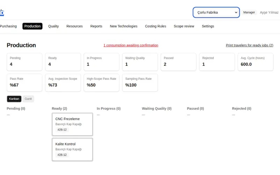Click the Rejected (0) column header
The image size is (280, 175).
(241, 108)
